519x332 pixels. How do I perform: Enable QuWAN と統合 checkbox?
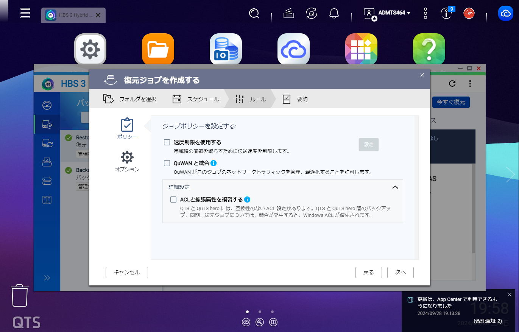click(167, 163)
